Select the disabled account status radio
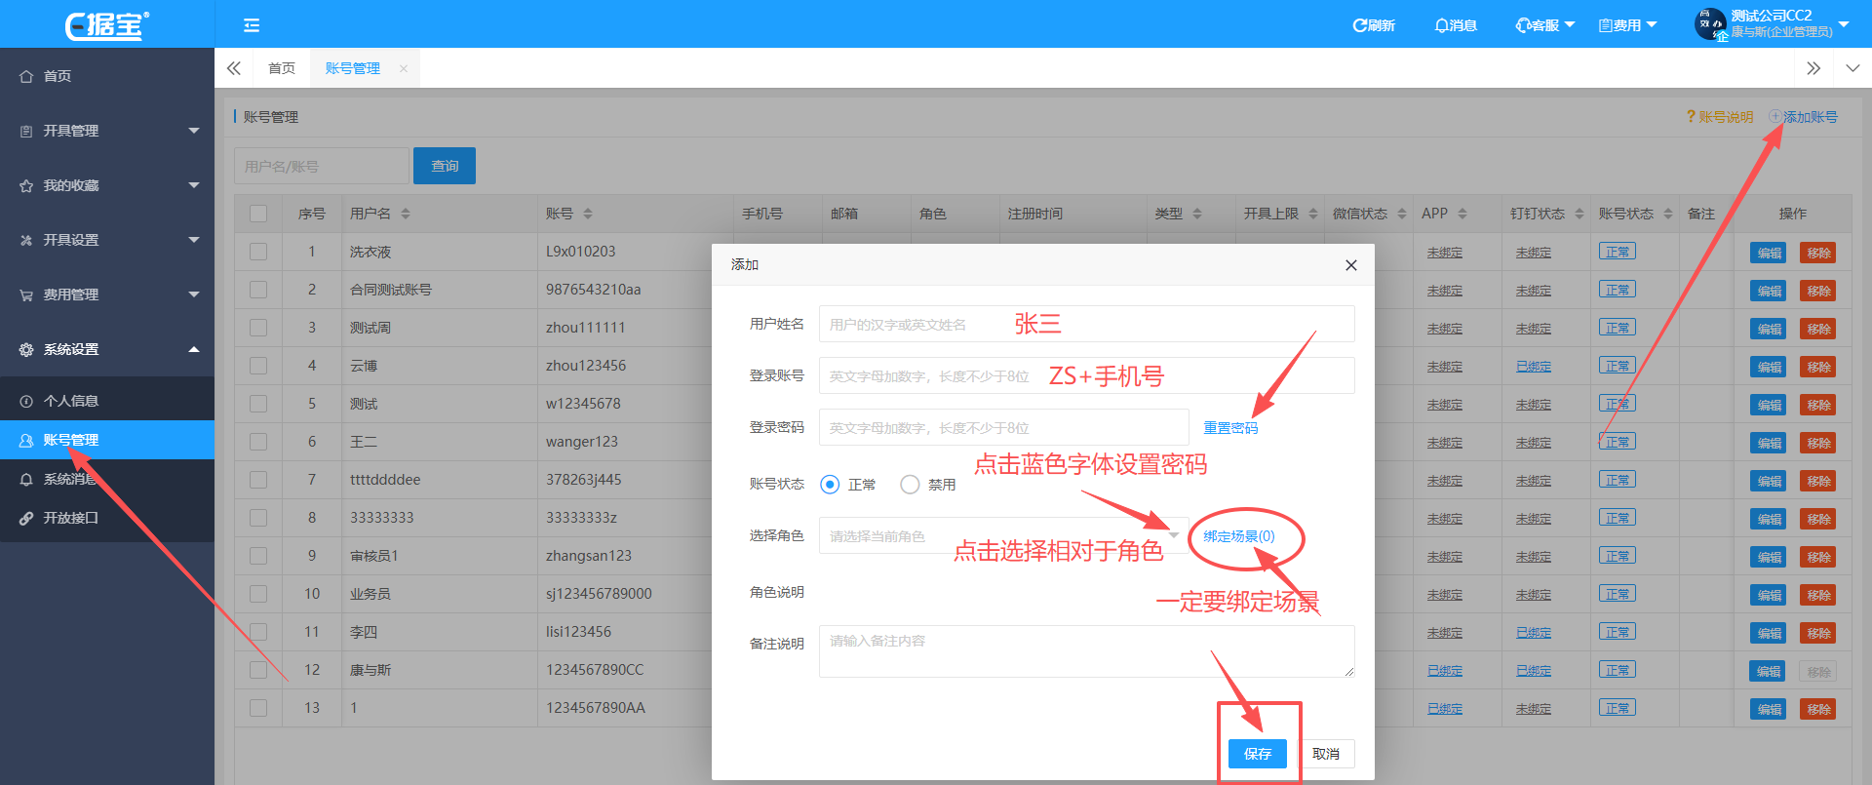 [x=910, y=485]
